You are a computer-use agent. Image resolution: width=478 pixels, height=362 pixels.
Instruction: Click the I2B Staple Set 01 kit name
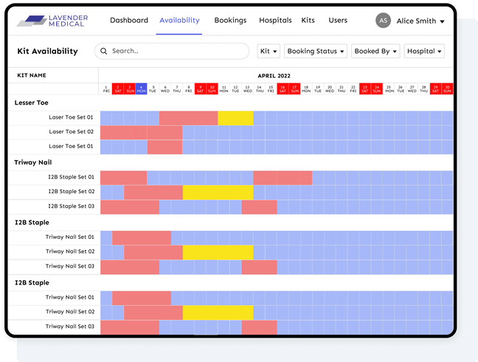(71, 177)
